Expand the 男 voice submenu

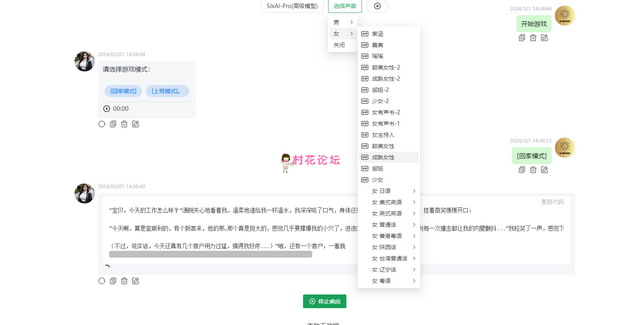343,22
